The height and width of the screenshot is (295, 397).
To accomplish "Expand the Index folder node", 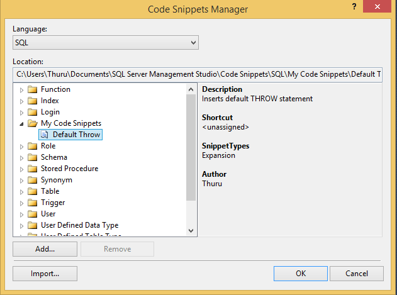I will coord(22,101).
